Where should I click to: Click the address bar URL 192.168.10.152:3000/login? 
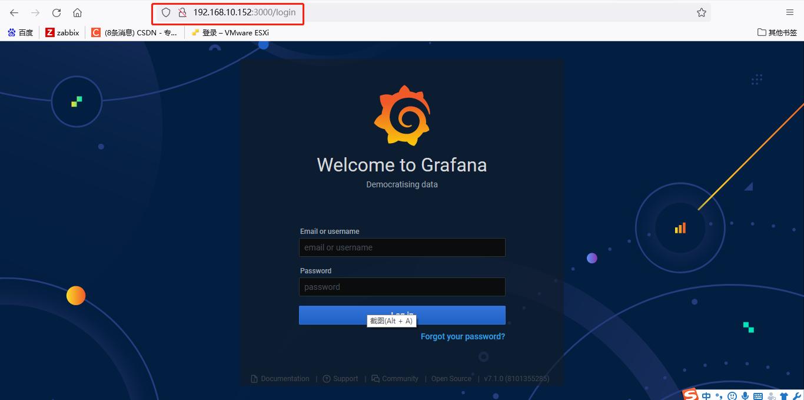(244, 12)
